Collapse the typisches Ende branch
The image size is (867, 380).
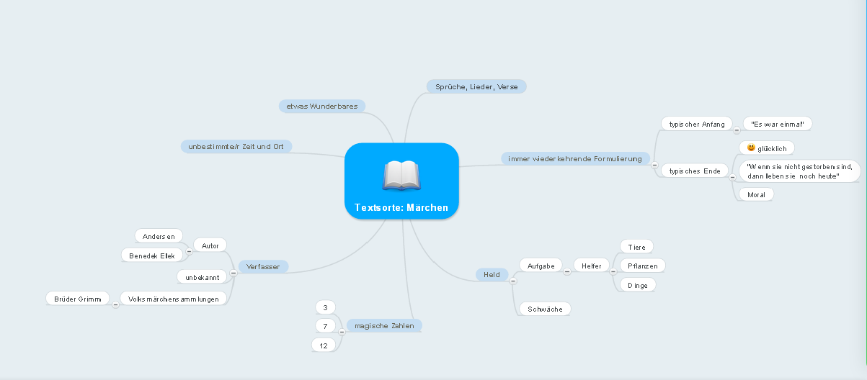pyautogui.click(x=732, y=177)
